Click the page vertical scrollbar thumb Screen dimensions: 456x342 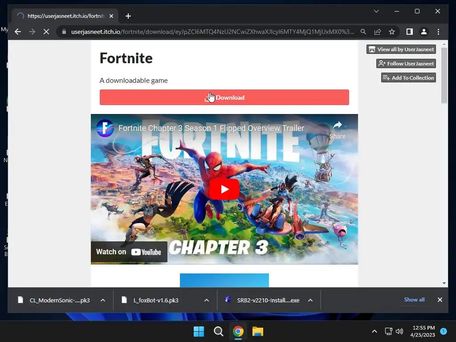pos(444,75)
